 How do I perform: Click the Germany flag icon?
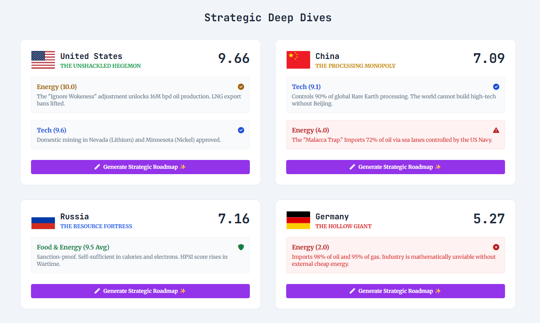tap(298, 220)
